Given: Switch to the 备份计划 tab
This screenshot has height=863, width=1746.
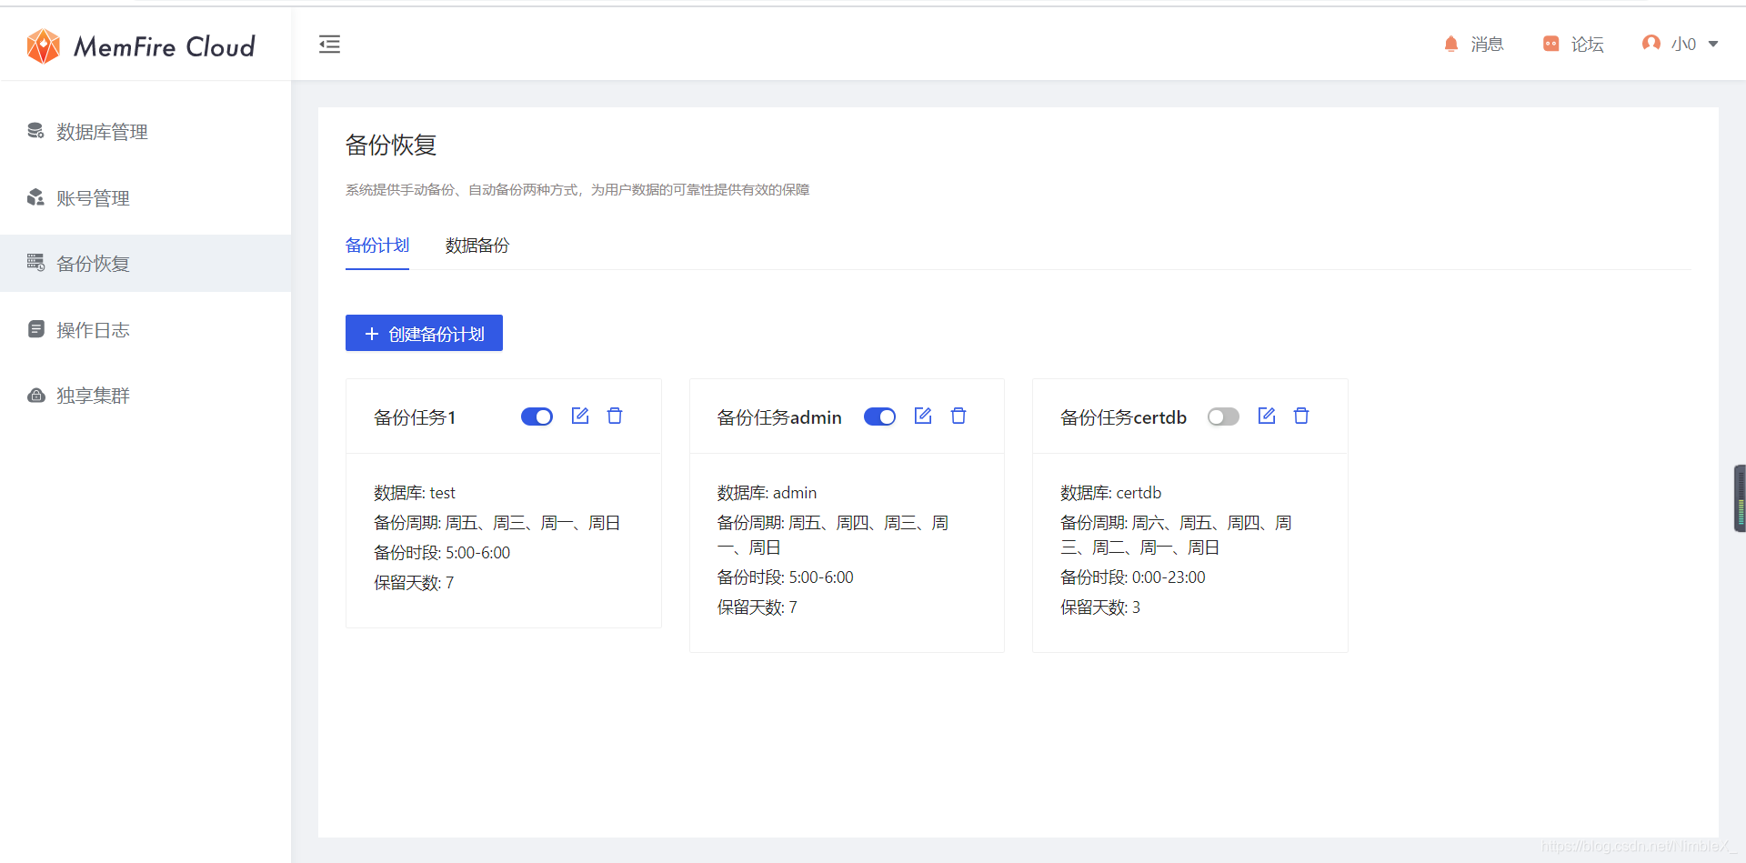Looking at the screenshot, I should pos(377,246).
